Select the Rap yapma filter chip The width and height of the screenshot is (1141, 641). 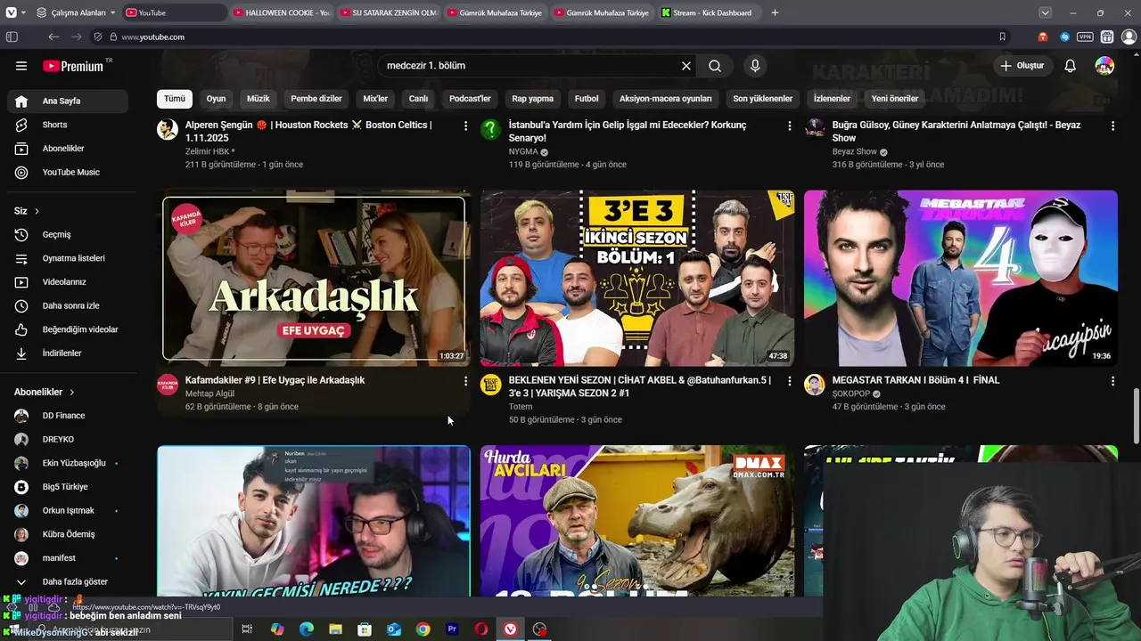coord(533,99)
